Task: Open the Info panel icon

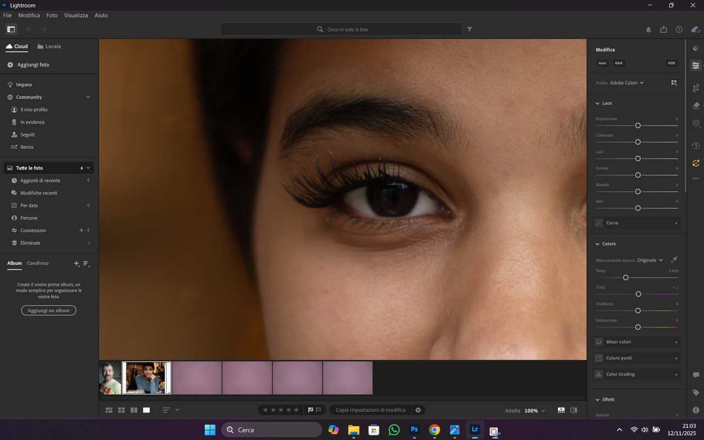Action: [696, 410]
